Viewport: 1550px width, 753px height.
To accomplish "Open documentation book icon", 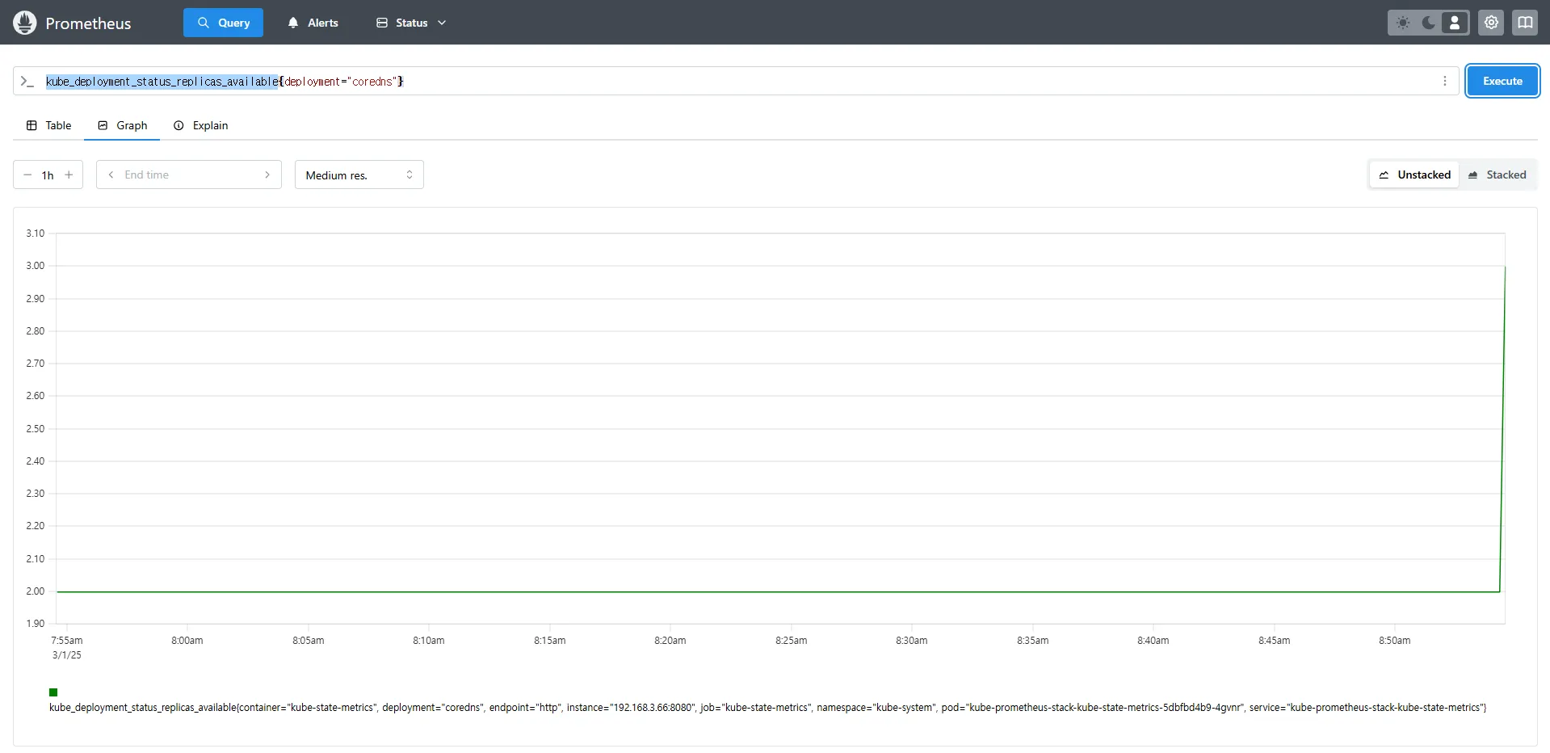I will [1525, 23].
